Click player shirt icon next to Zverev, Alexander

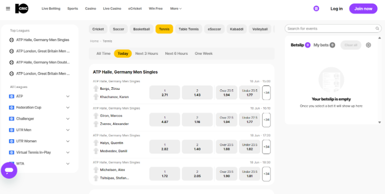pos(96,124)
